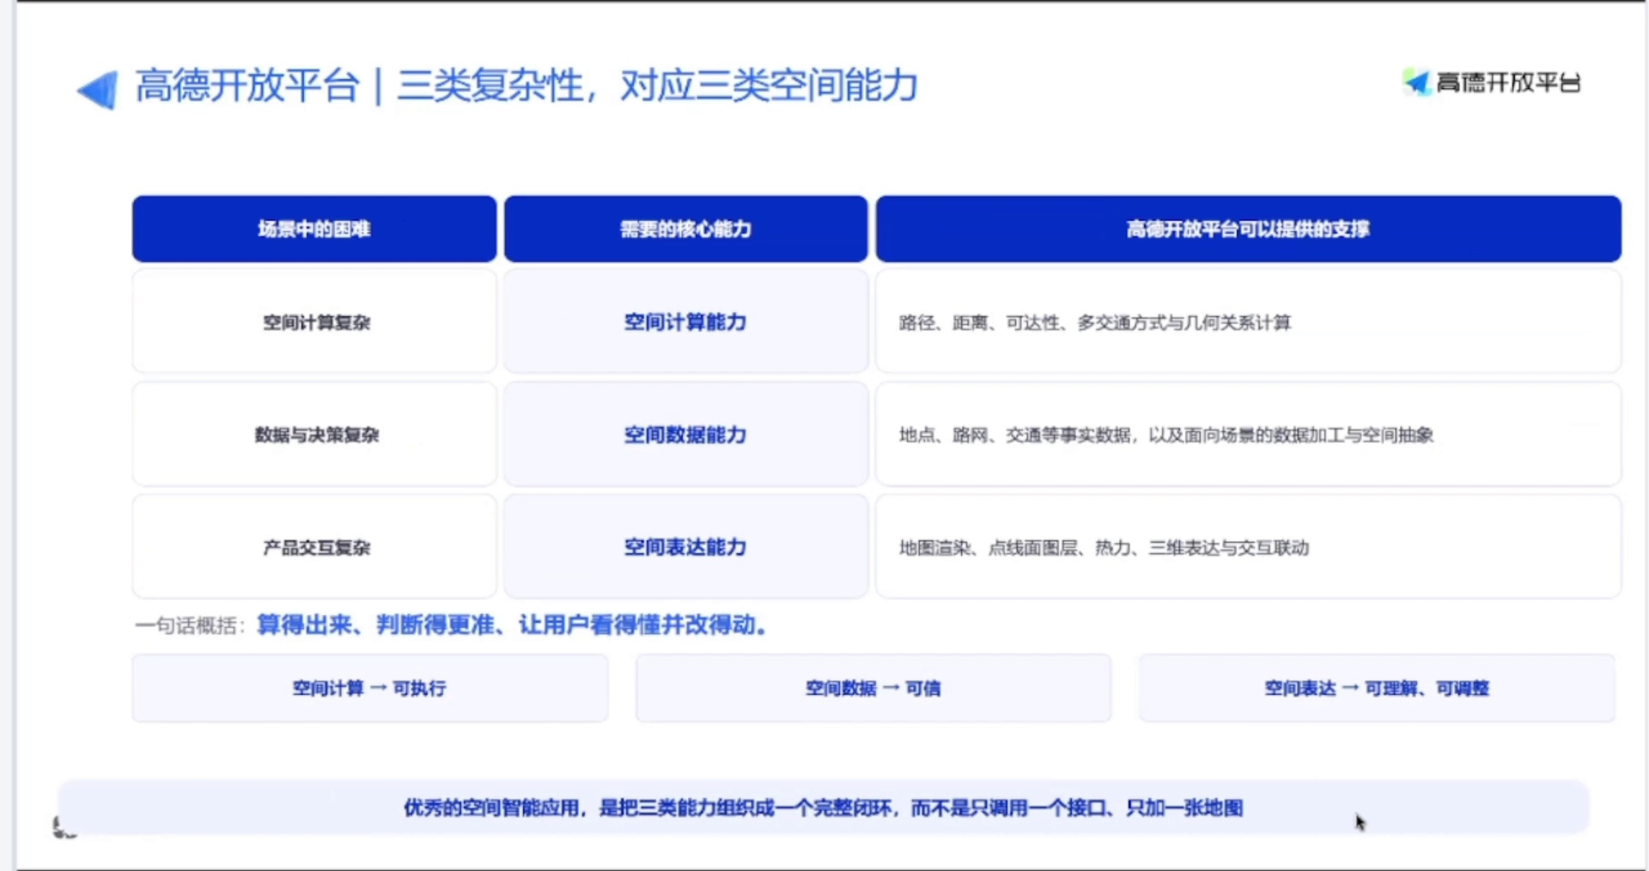Select the box 空间计算 → 可执行
The width and height of the screenshot is (1649, 871).
point(370,688)
